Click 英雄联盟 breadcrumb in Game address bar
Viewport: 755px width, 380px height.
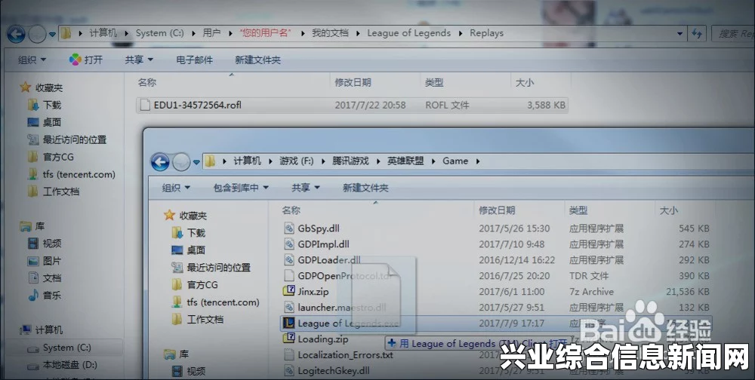point(405,161)
